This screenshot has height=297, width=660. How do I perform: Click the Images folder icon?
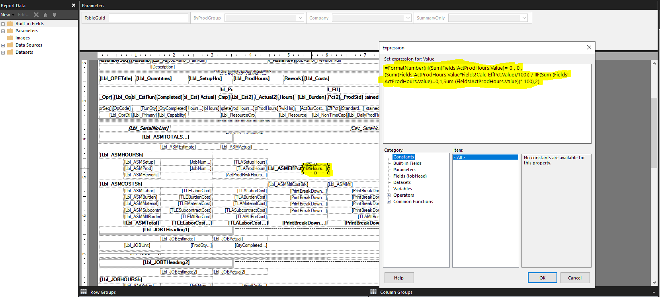[x=10, y=38]
